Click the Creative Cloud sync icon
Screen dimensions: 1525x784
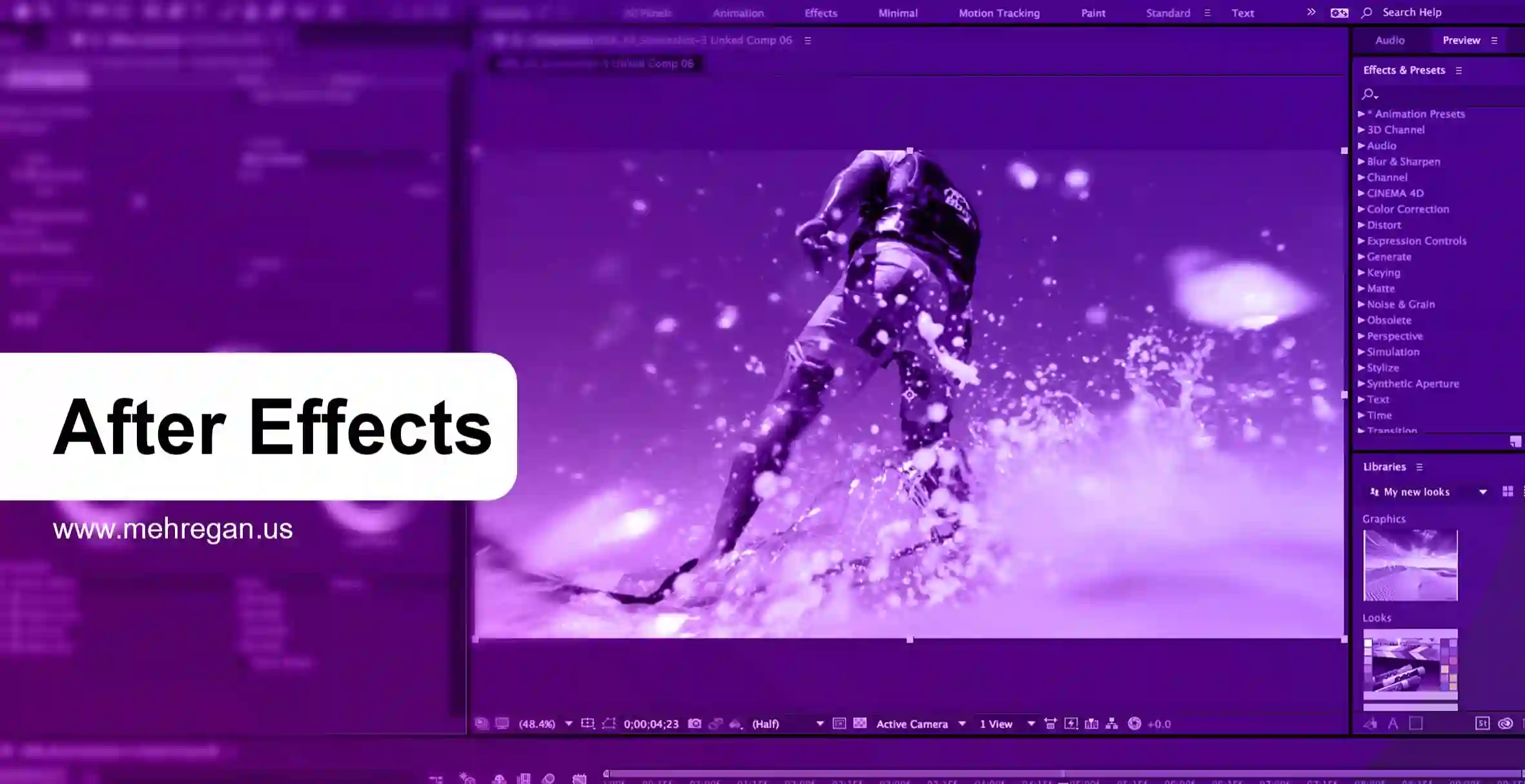1505,723
